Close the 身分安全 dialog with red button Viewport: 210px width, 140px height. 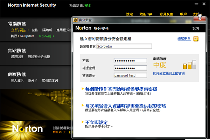(199, 19)
